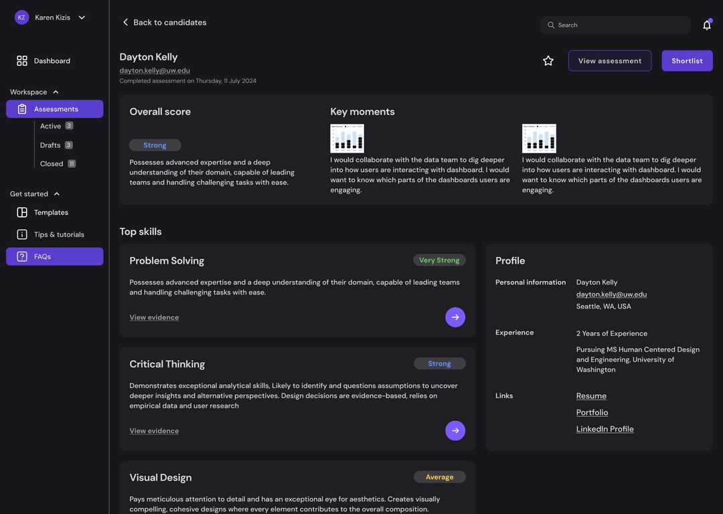Viewport: 723px width, 514px height.
Task: Click the KZ user avatar
Action: (x=21, y=17)
